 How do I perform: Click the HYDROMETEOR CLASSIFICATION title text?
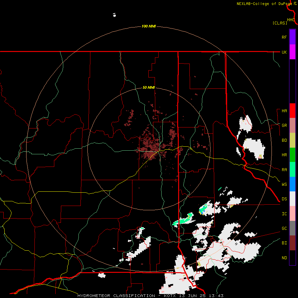coord(116,296)
